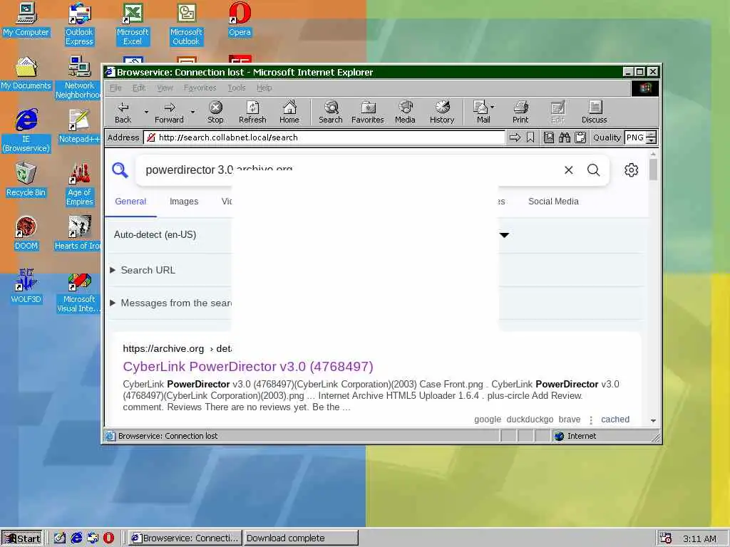
Task: Open the Mail button dropdown arrow
Action: [493, 107]
